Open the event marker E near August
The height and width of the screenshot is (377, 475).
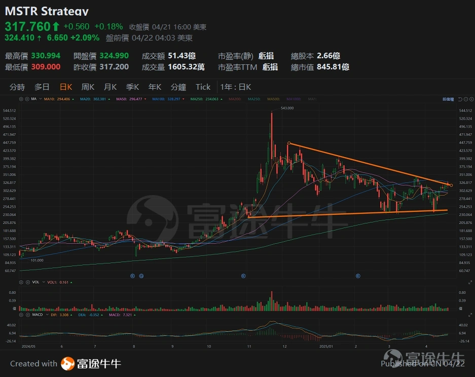click(x=132, y=276)
